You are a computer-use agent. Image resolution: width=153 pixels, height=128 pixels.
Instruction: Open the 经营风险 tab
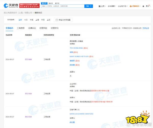click(x=43, y=28)
